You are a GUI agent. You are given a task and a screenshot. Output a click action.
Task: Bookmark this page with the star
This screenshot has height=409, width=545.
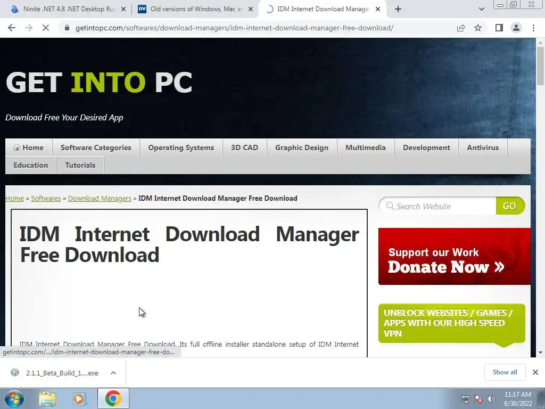[478, 28]
